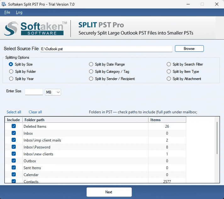This screenshot has width=224, height=199.
Task: Minimize the Softaken Split PST Pro window
Action: coord(188,4)
